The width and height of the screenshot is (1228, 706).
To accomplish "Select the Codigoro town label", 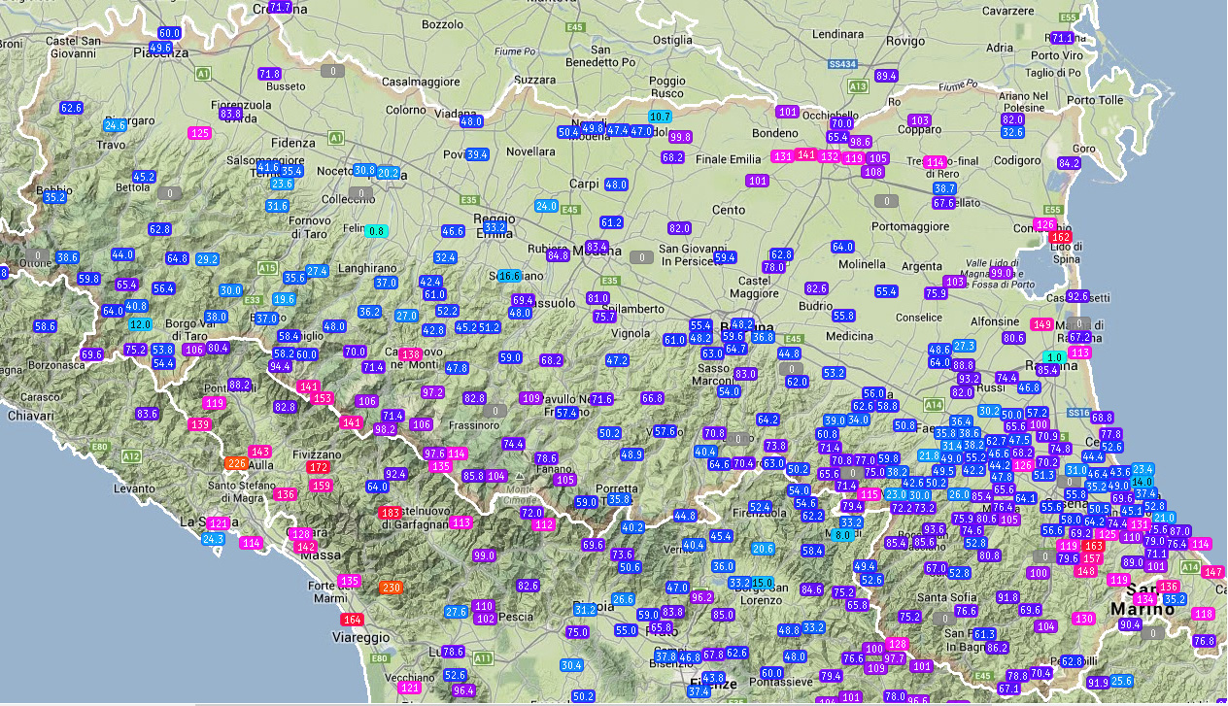I will click(x=1017, y=160).
